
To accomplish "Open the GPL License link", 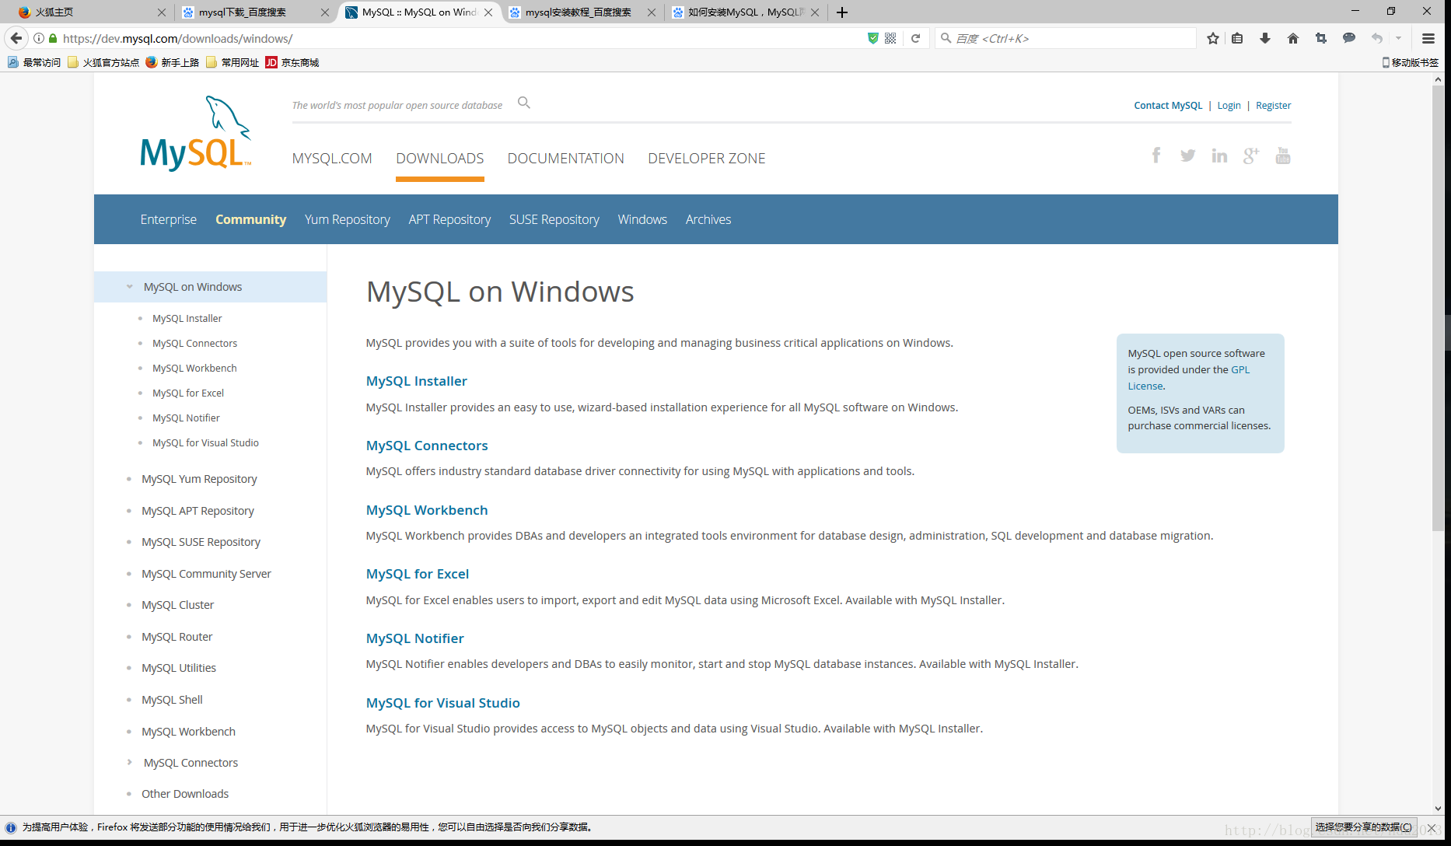I will click(1189, 377).
